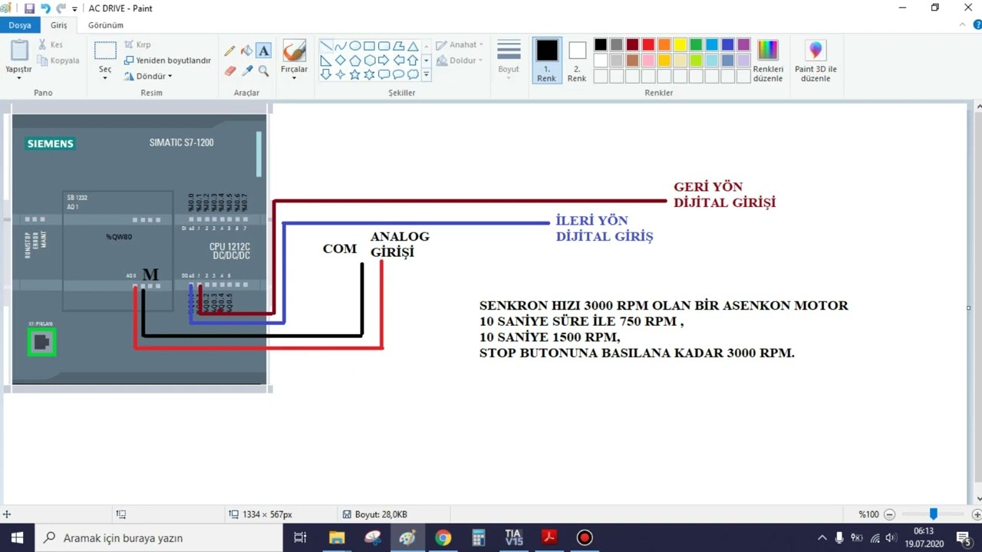Pick the pentagon shape
The height and width of the screenshot is (552, 982).
point(355,61)
